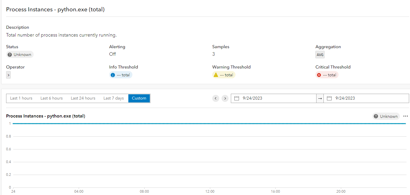Click the Warning Threshold yellow triangle icon
Image resolution: width=410 pixels, height=195 pixels.
pos(216,75)
